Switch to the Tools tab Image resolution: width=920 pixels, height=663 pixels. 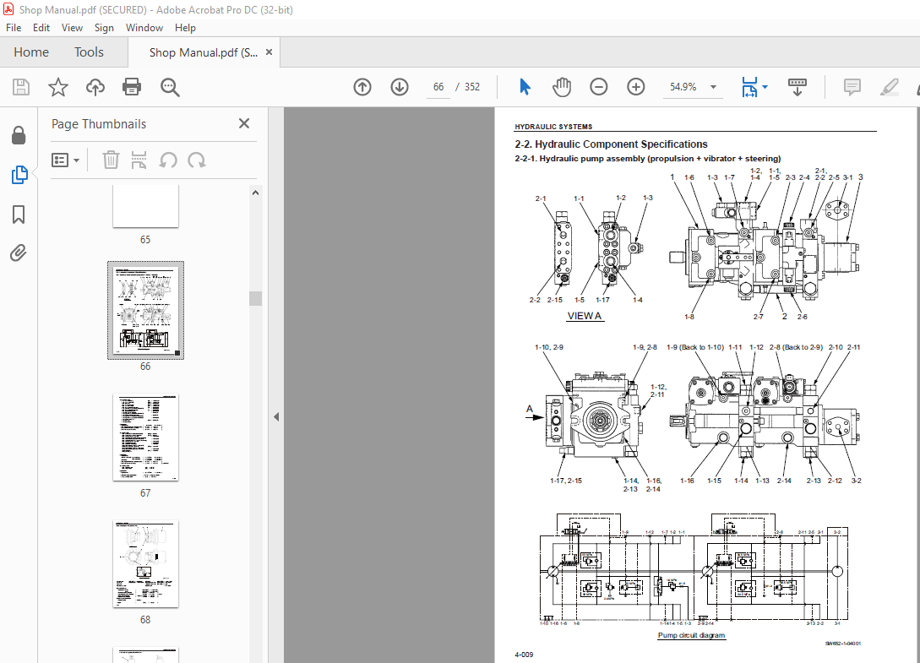pos(89,52)
